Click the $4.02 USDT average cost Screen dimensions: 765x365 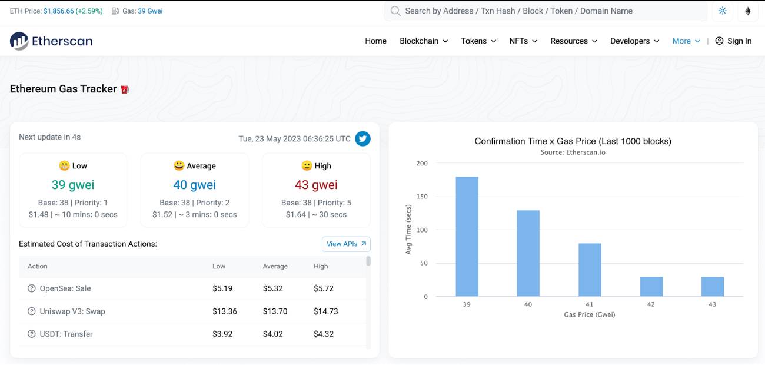coord(273,334)
